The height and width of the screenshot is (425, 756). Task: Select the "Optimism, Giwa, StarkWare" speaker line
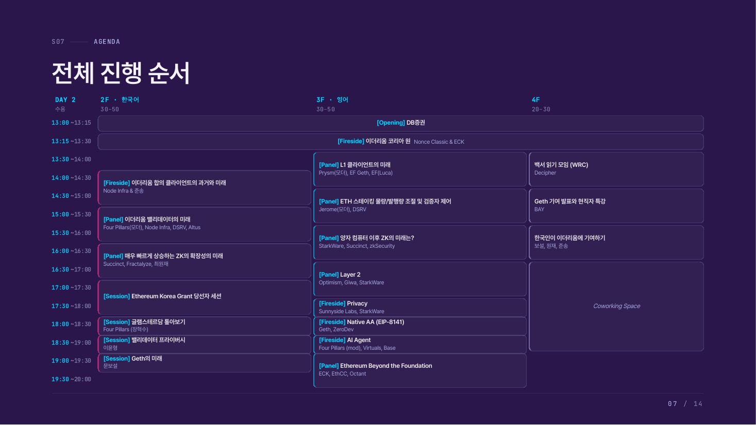point(351,283)
